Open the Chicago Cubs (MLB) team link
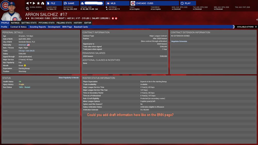The width and height of the screenshot is (258, 145). (x=27, y=51)
